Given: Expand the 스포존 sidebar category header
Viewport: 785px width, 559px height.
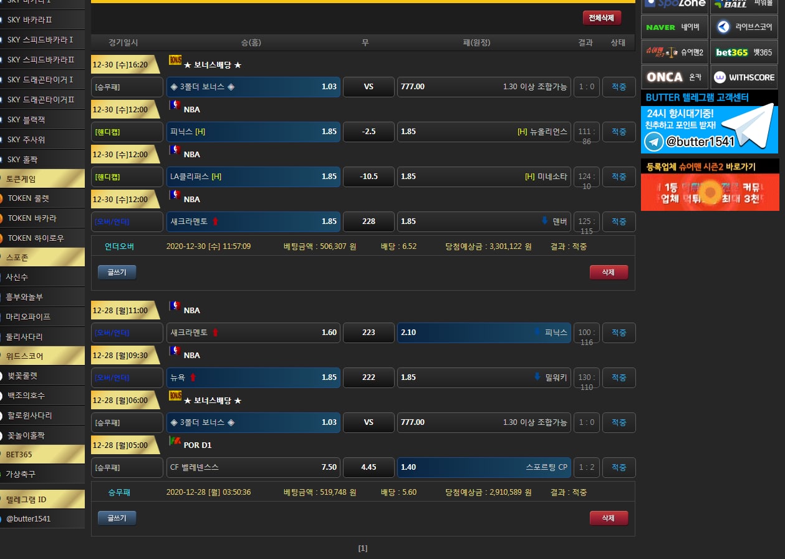Looking at the screenshot, I should pos(42,258).
